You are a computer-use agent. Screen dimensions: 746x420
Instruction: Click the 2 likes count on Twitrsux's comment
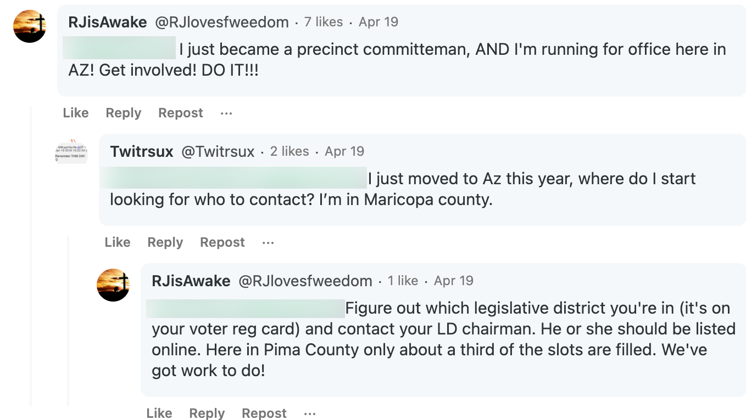pos(290,151)
